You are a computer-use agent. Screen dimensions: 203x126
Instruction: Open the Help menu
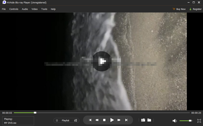click(53, 9)
